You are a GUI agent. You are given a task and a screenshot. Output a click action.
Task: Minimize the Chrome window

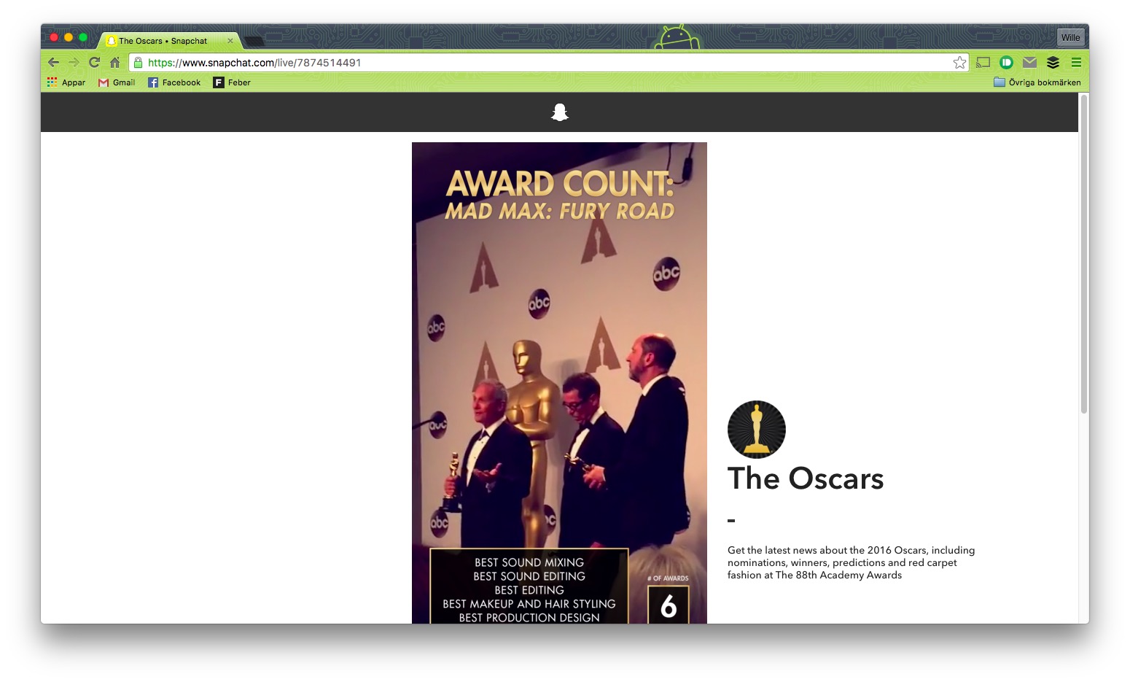point(69,37)
